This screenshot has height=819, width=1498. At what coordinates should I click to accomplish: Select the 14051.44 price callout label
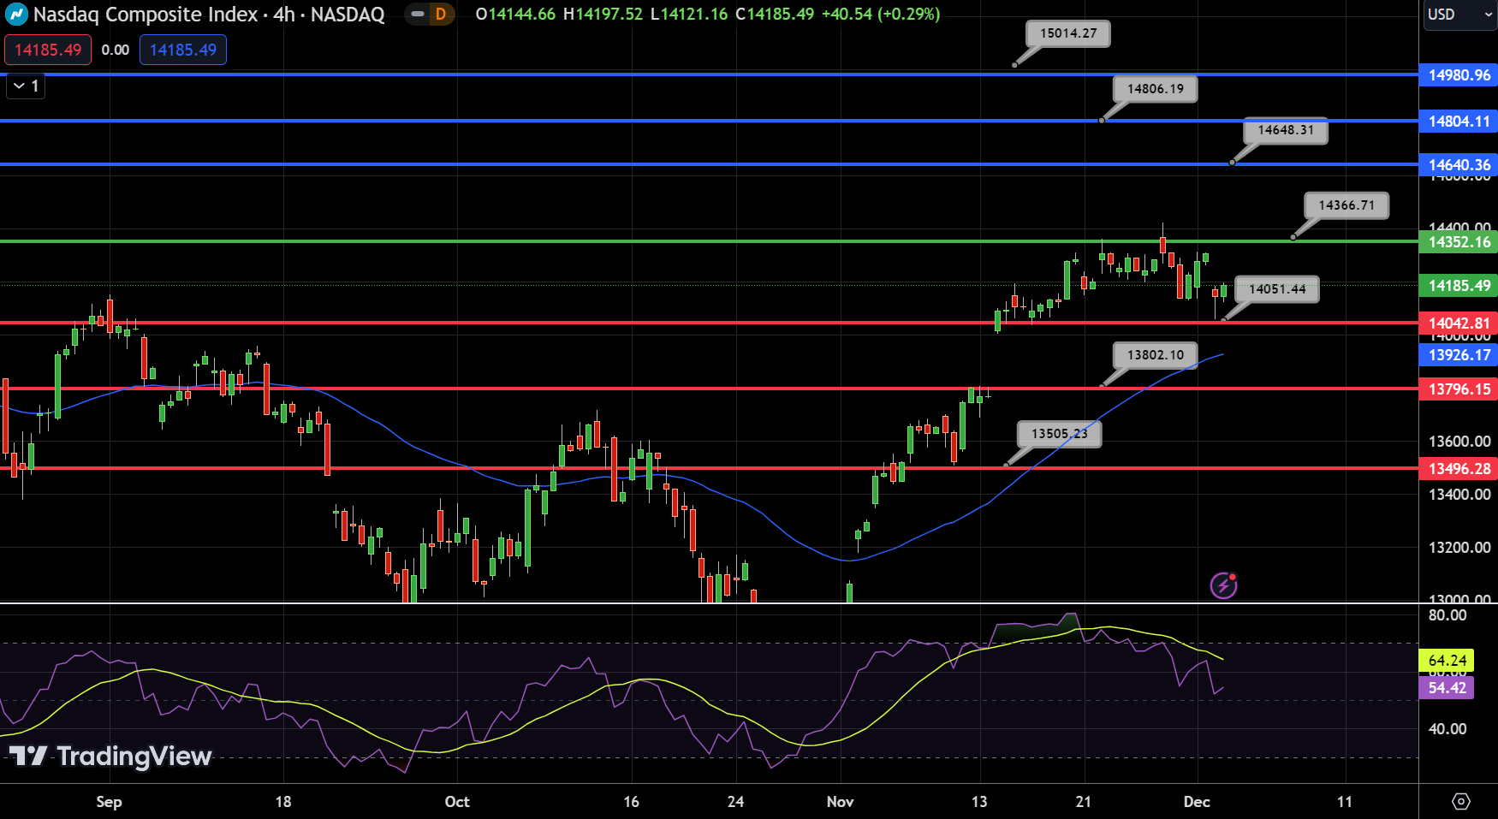pos(1277,289)
